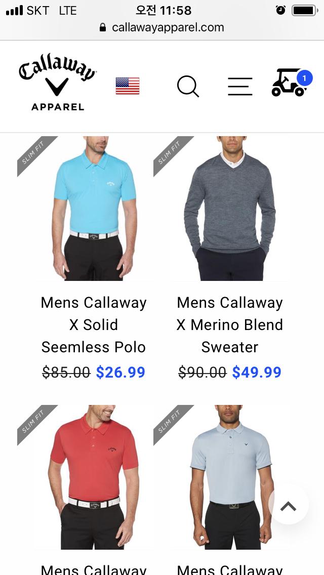This screenshot has width=324, height=575.
Task: Tap the lock icon in address bar
Action: pos(103,27)
